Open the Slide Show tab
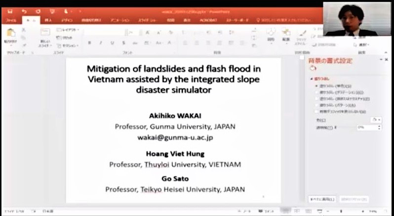394x216 pixels. click(147, 20)
